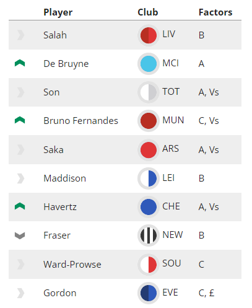Click the Liverpool club badge icon
Screen dimensions: 252x308
(149, 35)
